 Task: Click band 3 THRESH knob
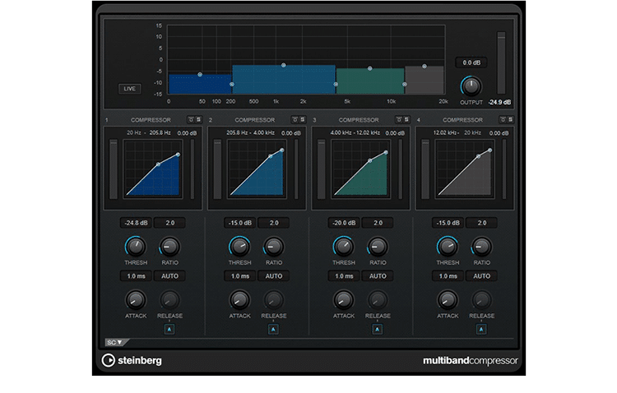pyautogui.click(x=343, y=247)
